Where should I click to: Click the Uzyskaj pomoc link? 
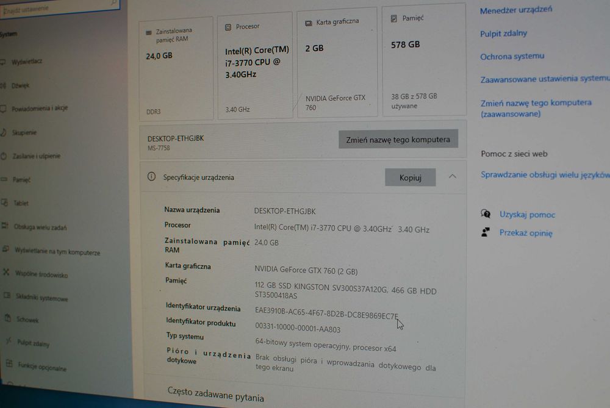coord(527,214)
